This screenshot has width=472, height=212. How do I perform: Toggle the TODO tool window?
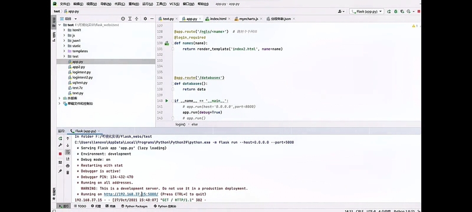click(80, 206)
